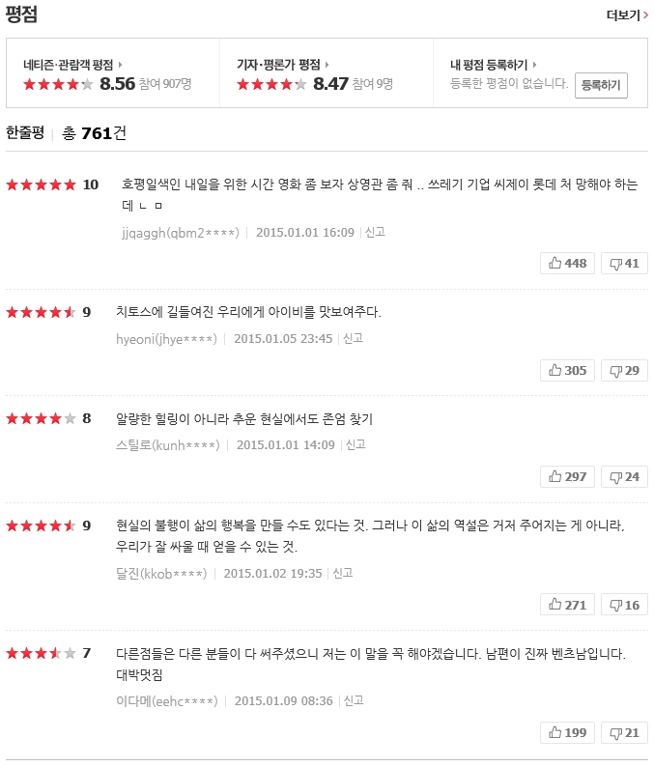Open reviewer 달진(kkob****) profile
This screenshot has height=767, width=654.
click(x=160, y=573)
